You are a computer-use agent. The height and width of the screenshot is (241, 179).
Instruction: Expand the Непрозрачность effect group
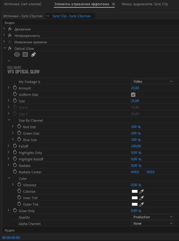(x=4, y=35)
